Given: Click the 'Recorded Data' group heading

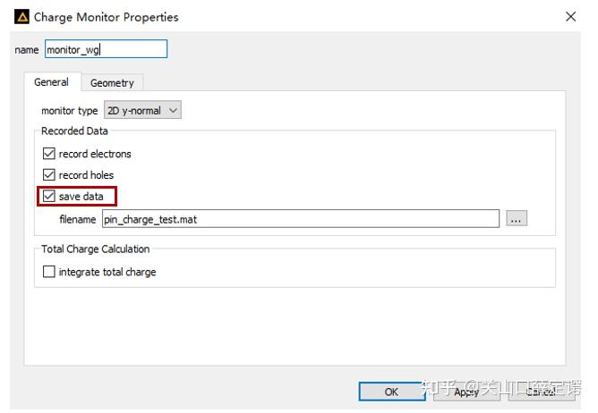Looking at the screenshot, I should click(74, 131).
